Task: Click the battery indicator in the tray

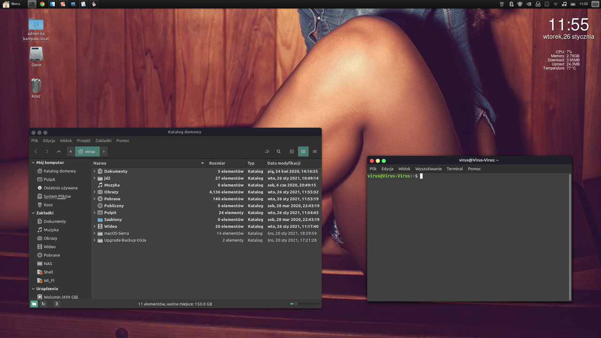Action: click(x=573, y=4)
